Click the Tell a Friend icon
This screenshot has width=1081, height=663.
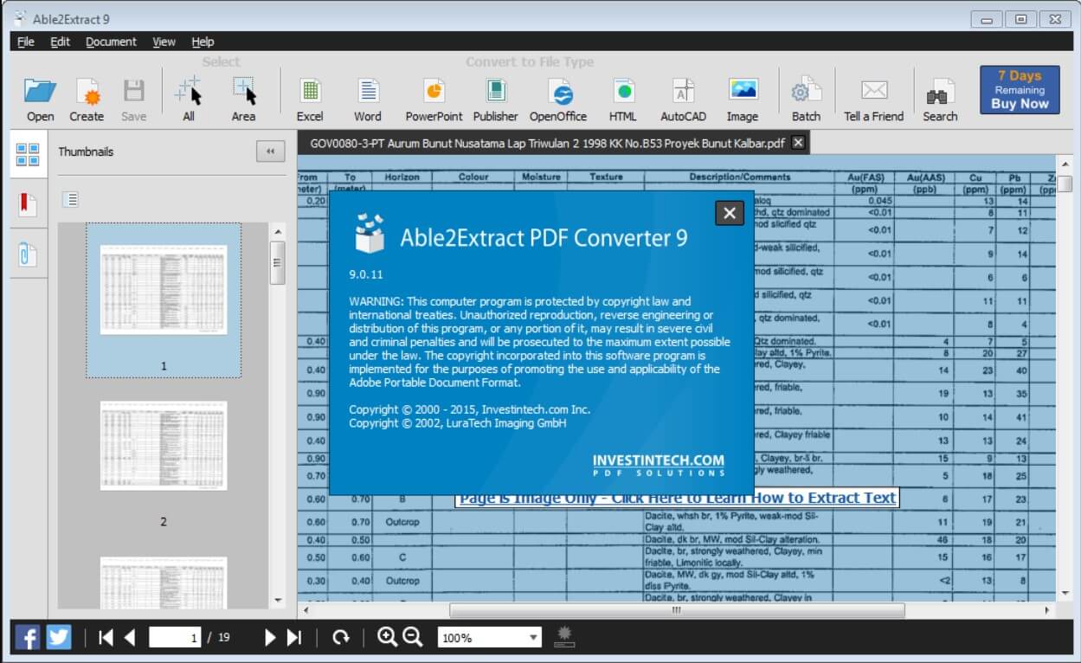tap(873, 95)
